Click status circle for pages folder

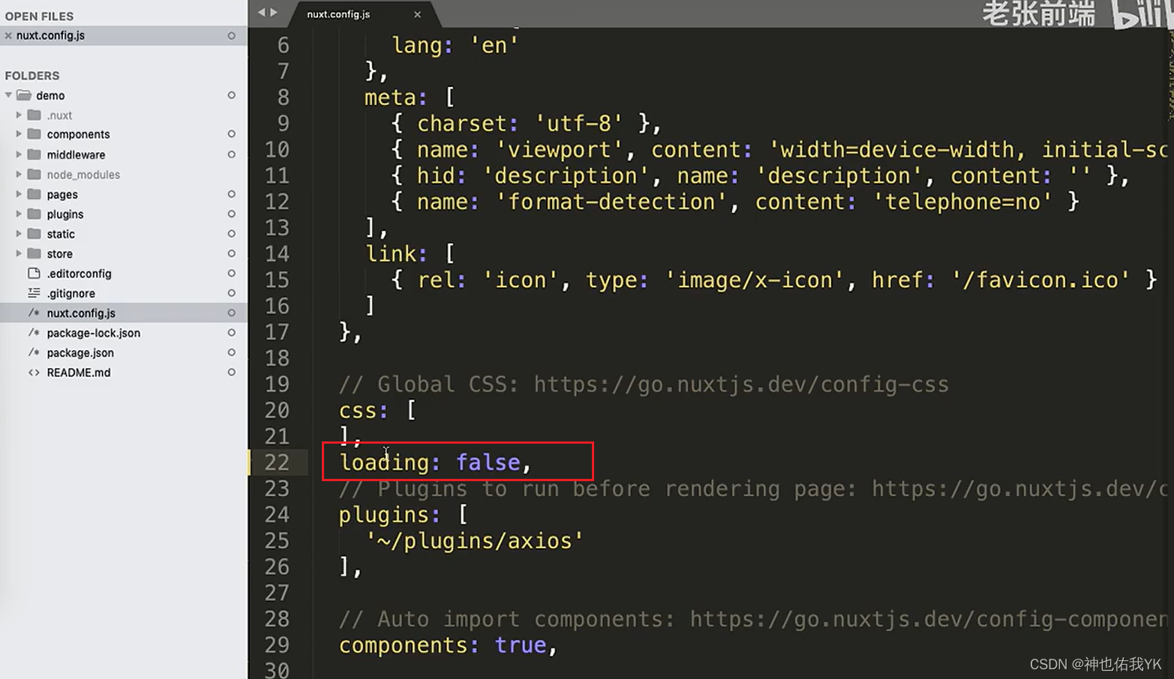tap(232, 194)
